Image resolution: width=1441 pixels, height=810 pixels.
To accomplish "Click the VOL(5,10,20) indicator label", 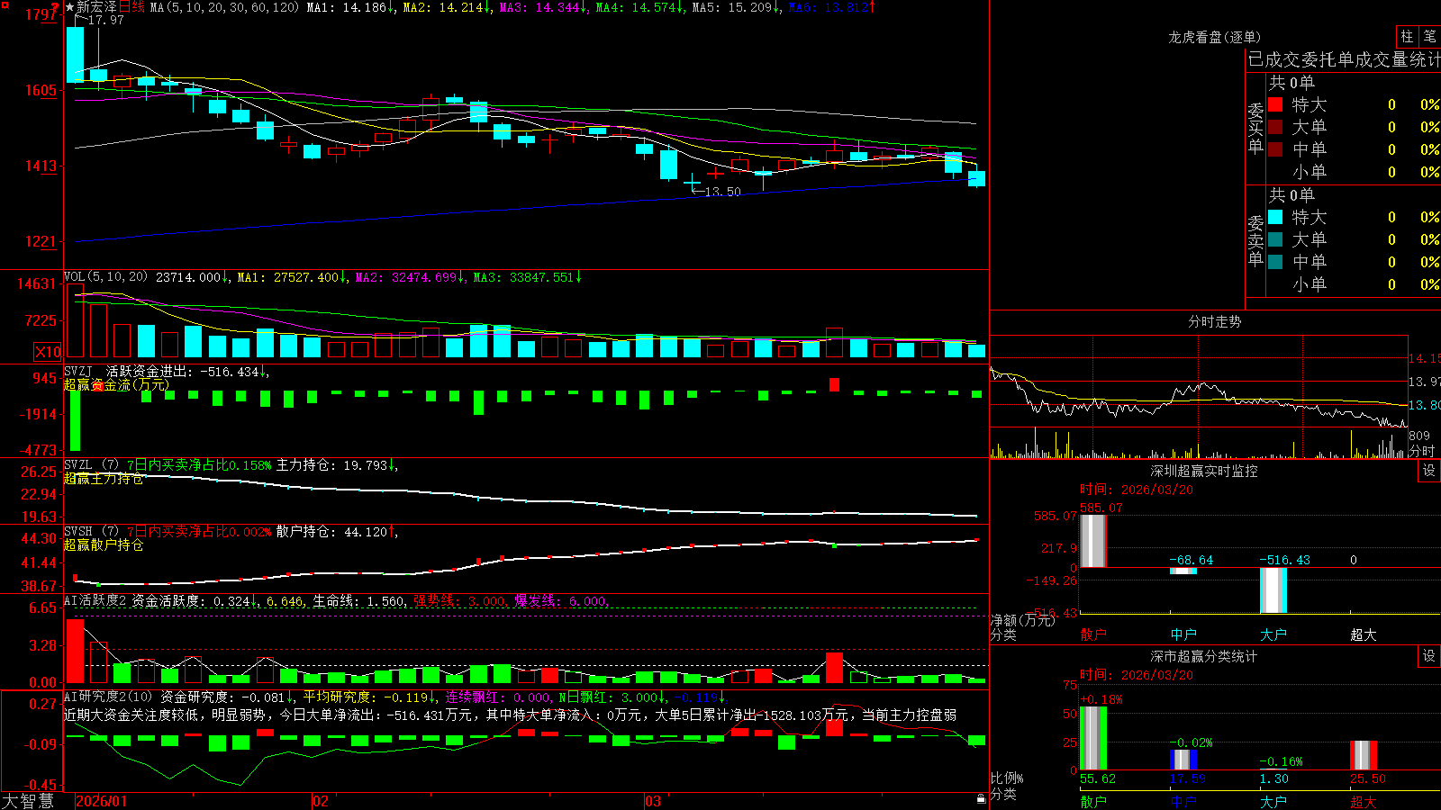I will 105,277.
